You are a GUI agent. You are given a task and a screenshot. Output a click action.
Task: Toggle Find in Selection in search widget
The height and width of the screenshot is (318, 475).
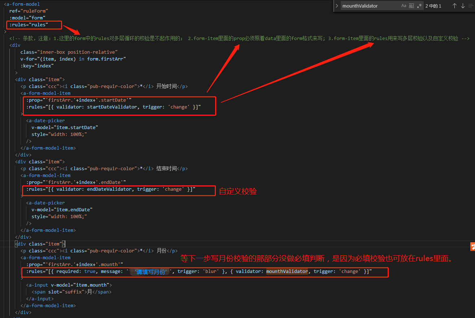pos(471,6)
